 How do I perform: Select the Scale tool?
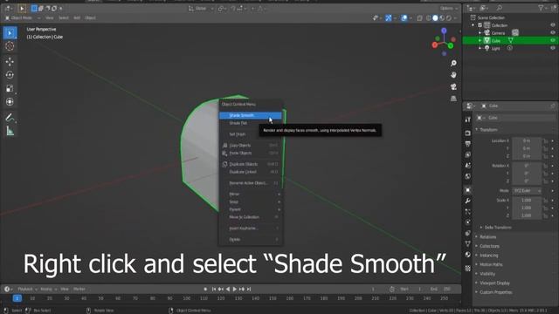(x=10, y=88)
